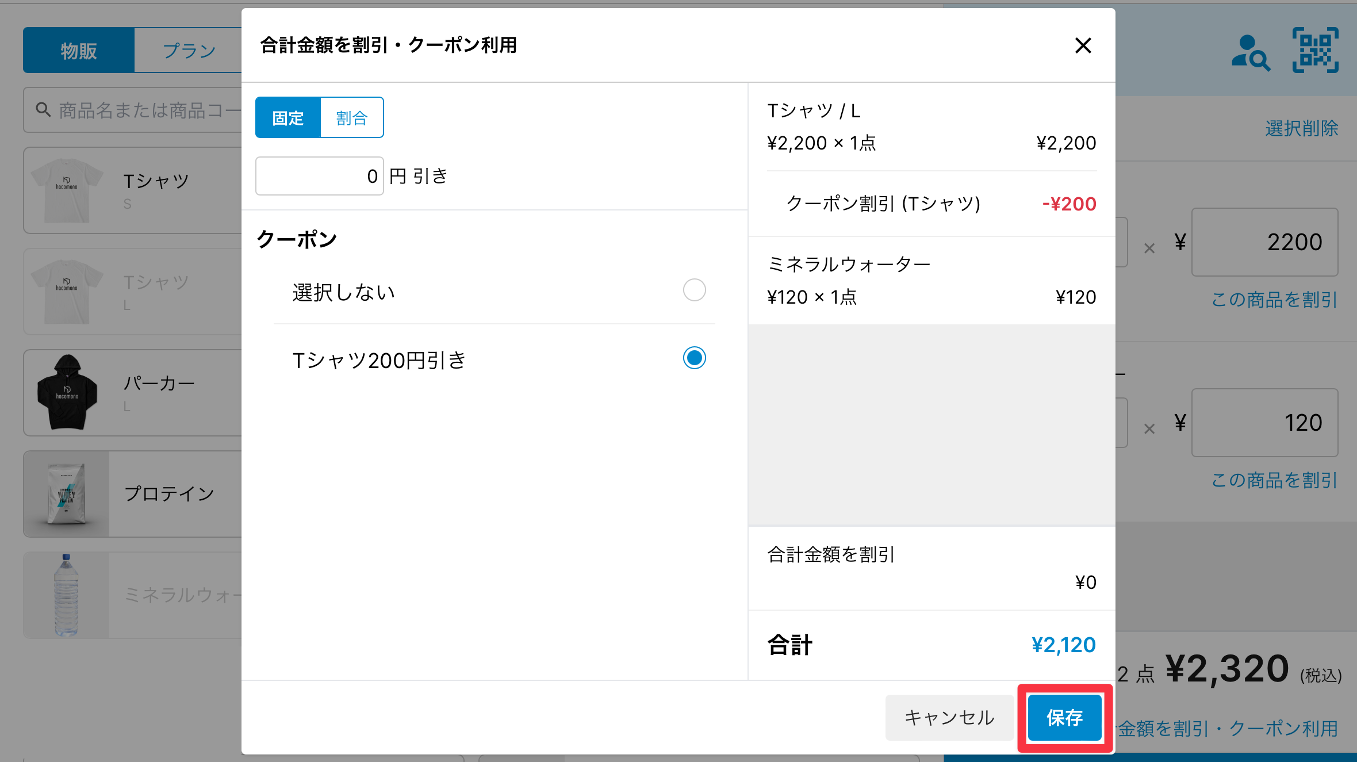
Task: Switch discount type to 割合
Action: [x=351, y=118]
